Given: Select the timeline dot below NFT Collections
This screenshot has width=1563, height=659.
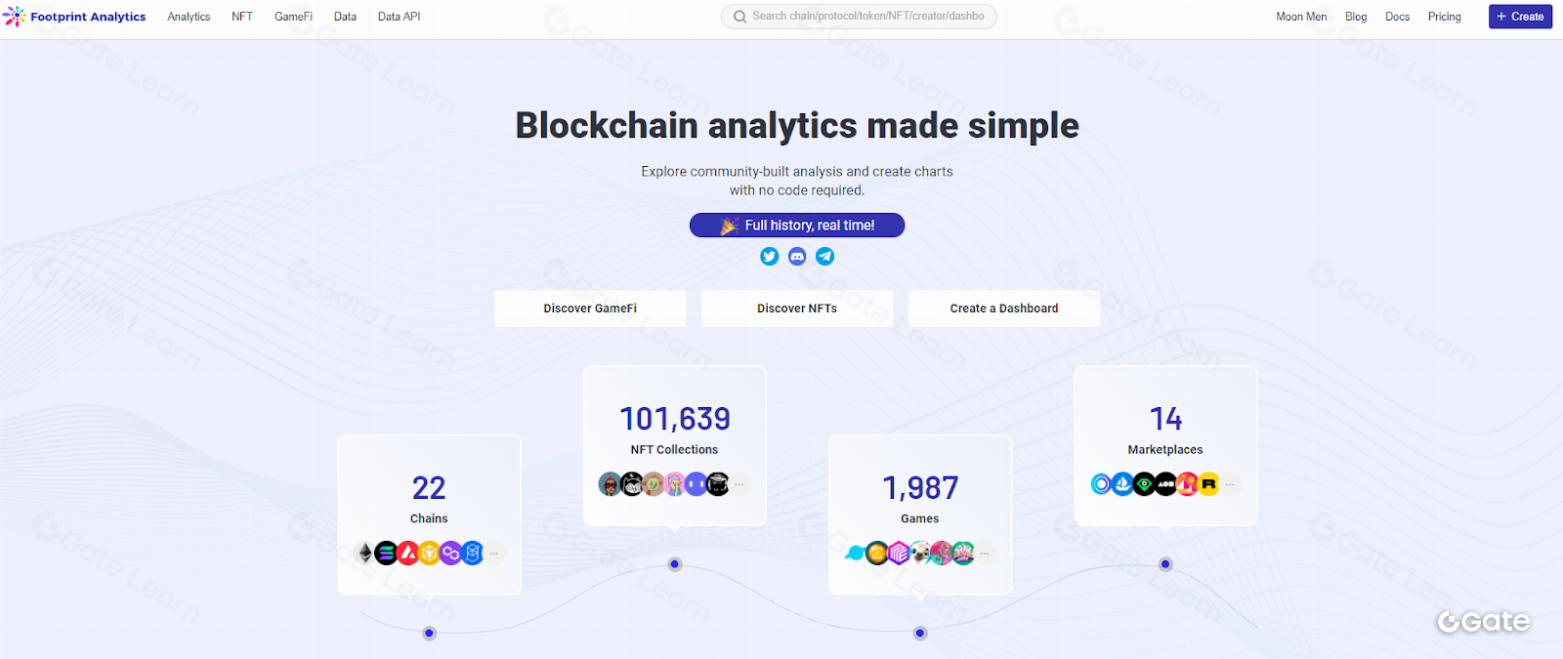Looking at the screenshot, I should (x=675, y=564).
